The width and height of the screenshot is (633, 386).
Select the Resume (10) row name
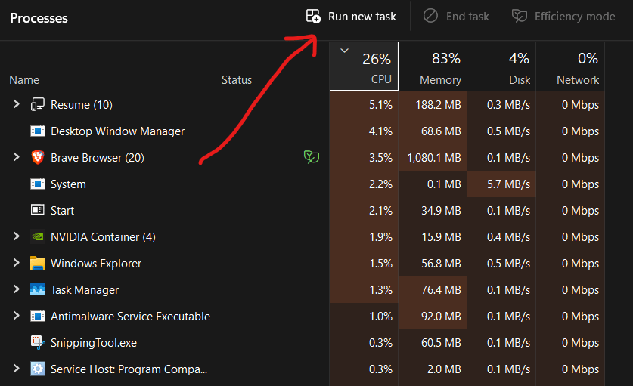tap(82, 105)
